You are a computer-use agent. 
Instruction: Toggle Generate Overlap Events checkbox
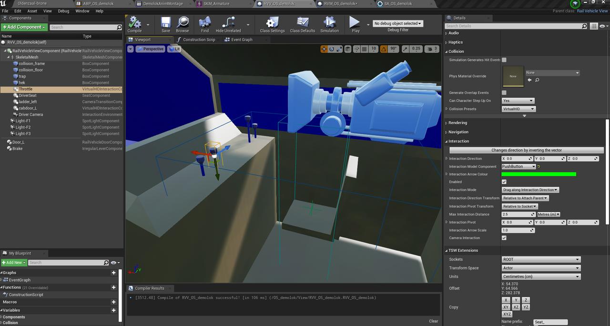tap(504, 93)
